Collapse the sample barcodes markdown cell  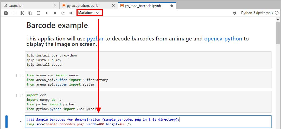(20, 122)
